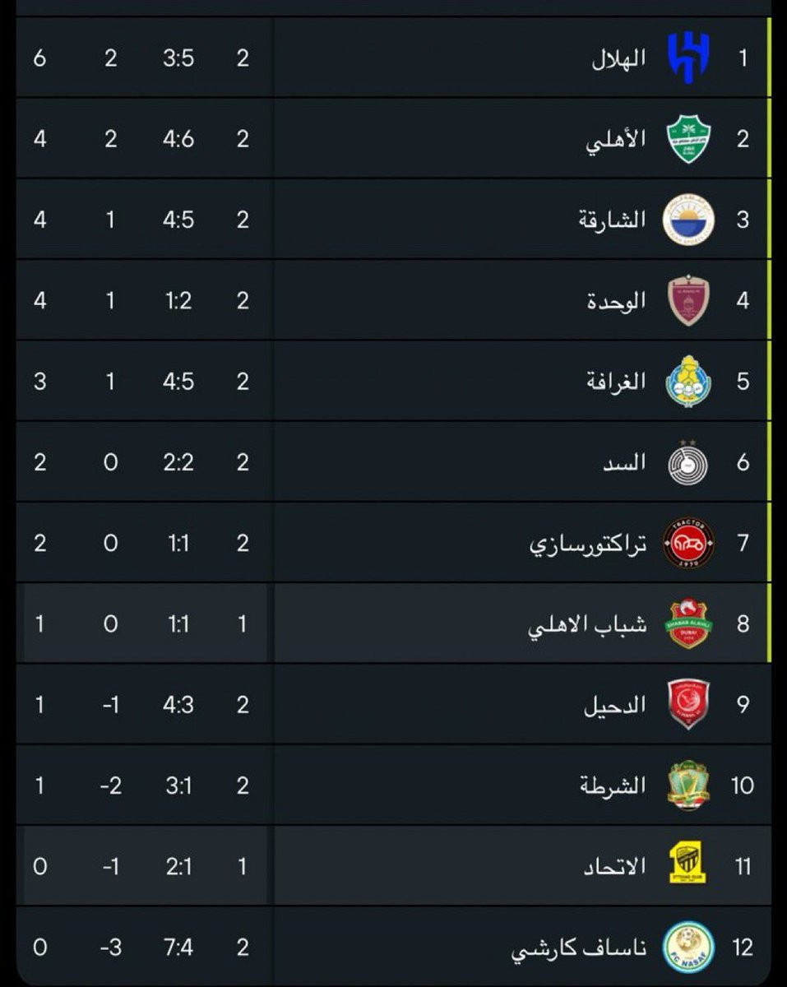The width and height of the screenshot is (787, 987).
Task: Open the Tractor club red badge
Action: click(687, 543)
